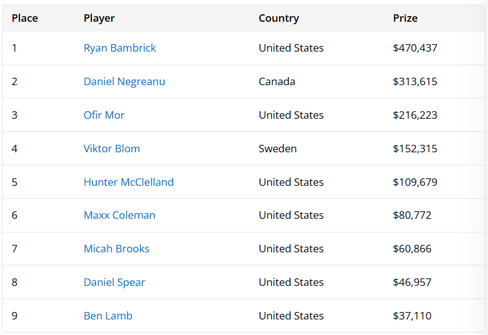The height and width of the screenshot is (335, 488).
Task: Open the Ofir Mor player link
Action: [x=104, y=115]
